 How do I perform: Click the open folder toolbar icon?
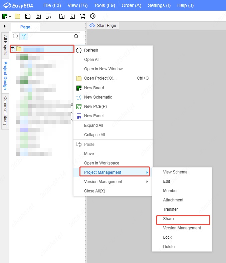pyautogui.click(x=17, y=16)
